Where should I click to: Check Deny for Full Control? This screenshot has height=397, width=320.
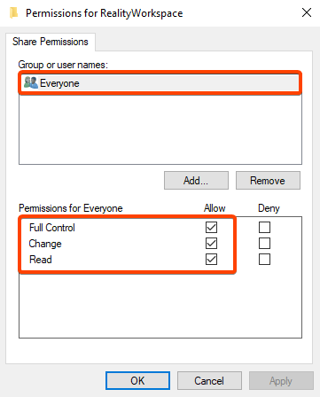(x=264, y=228)
